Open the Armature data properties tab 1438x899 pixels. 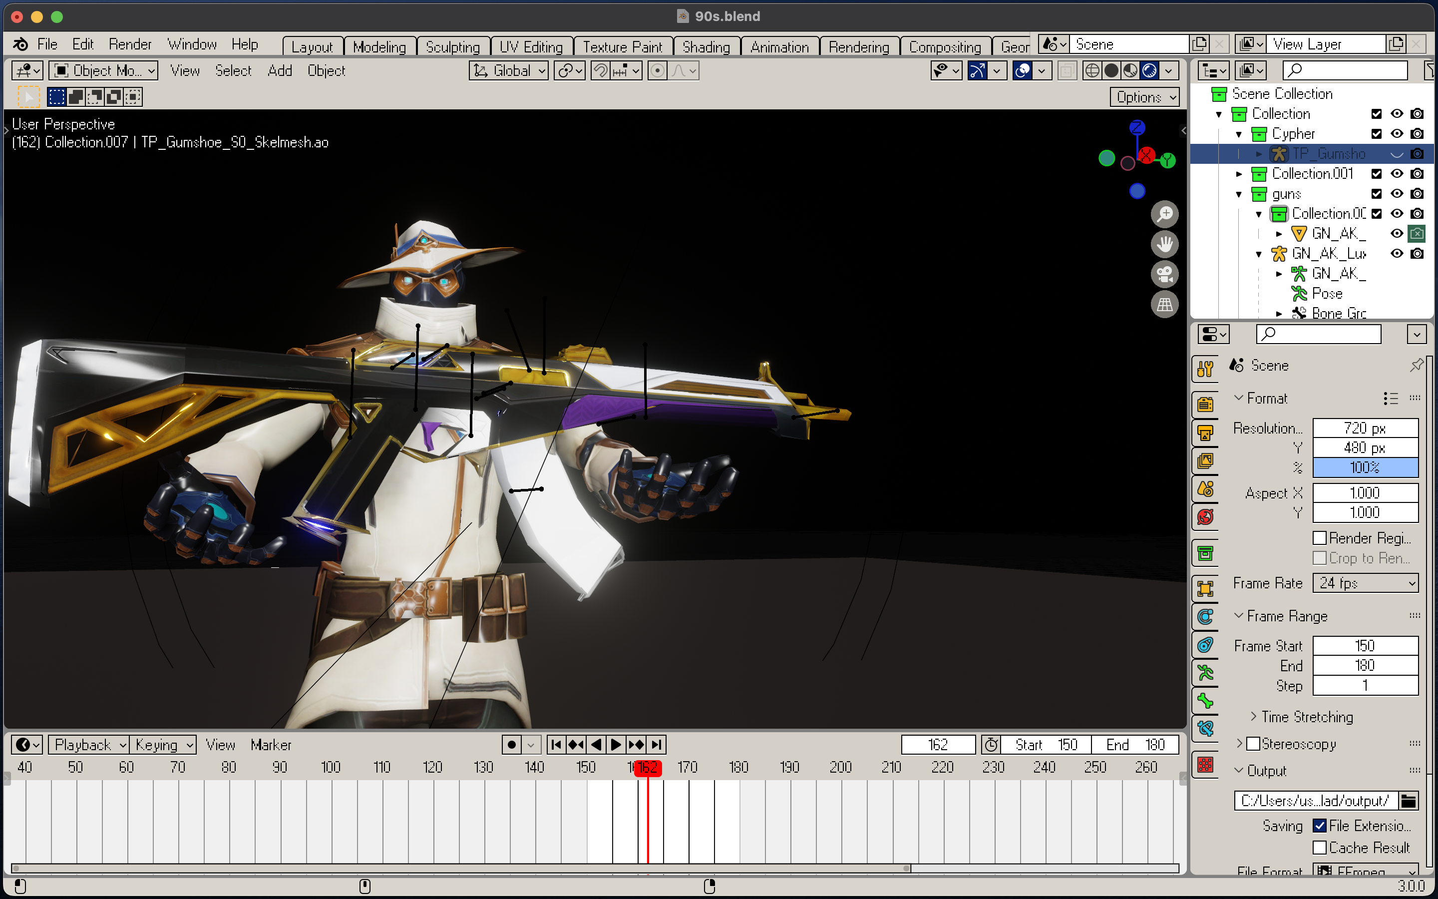[x=1205, y=672]
